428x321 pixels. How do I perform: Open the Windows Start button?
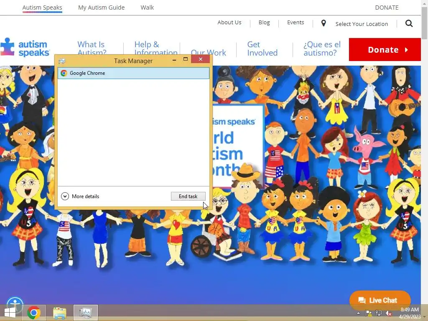[x=10, y=313]
